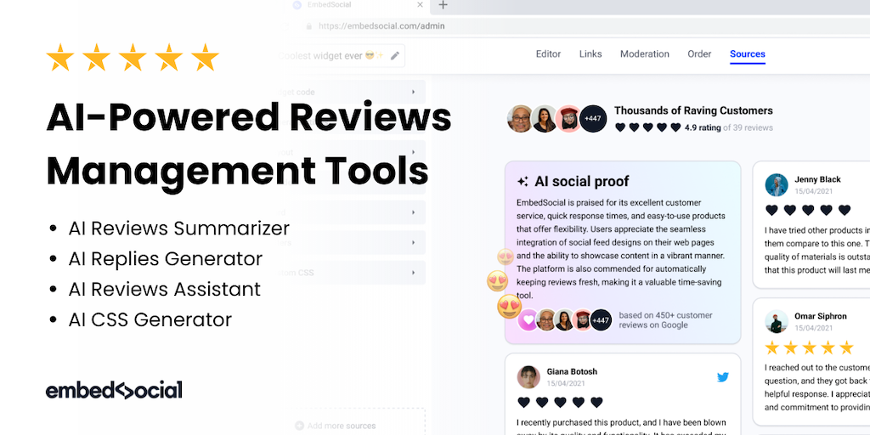Click the date under Giana Botosh's name
The width and height of the screenshot is (870, 435).
[565, 383]
